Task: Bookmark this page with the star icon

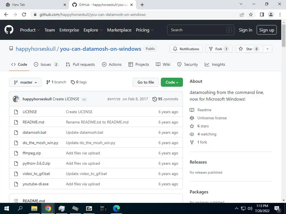Action: [251, 14]
